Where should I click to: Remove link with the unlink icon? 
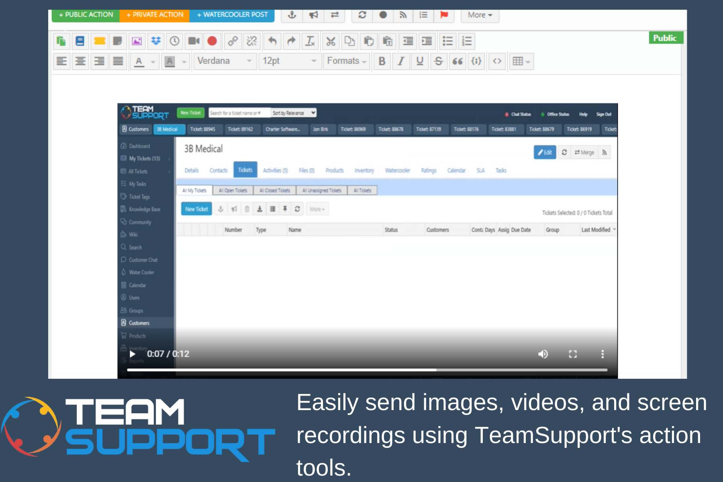(252, 41)
